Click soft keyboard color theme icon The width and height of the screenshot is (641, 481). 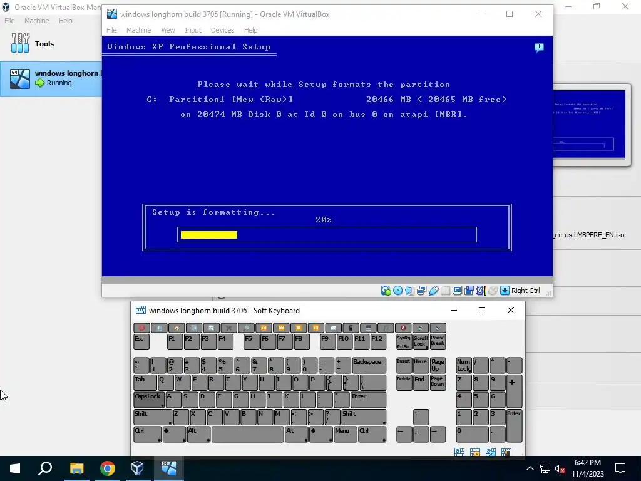pos(506,452)
